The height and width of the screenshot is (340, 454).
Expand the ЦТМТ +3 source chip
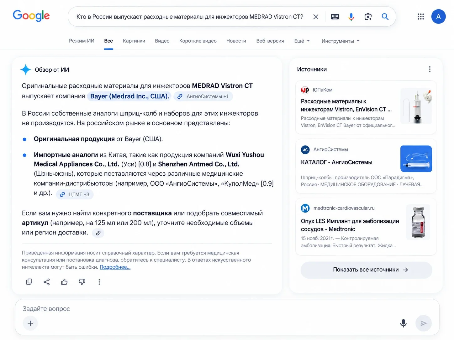tap(75, 194)
